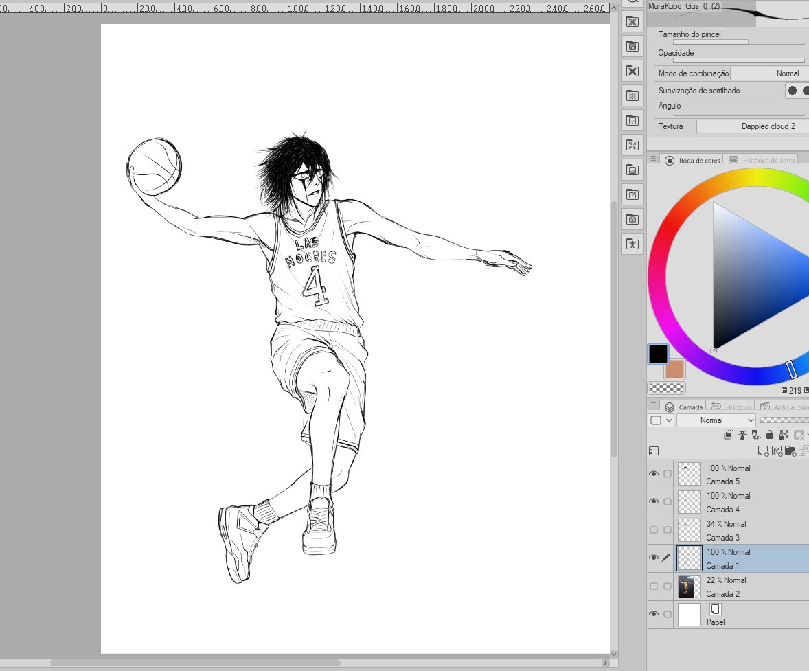Switch to the Histórico tab
The width and height of the screenshot is (809, 671).
click(731, 407)
